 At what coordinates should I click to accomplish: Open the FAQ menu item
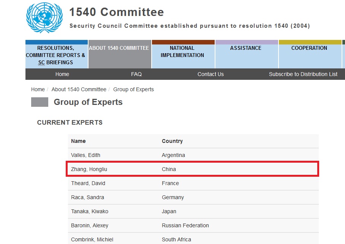136,74
